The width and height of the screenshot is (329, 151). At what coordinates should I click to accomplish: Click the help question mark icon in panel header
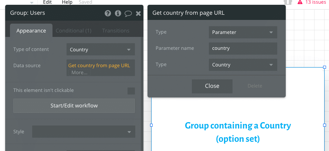[x=108, y=14]
